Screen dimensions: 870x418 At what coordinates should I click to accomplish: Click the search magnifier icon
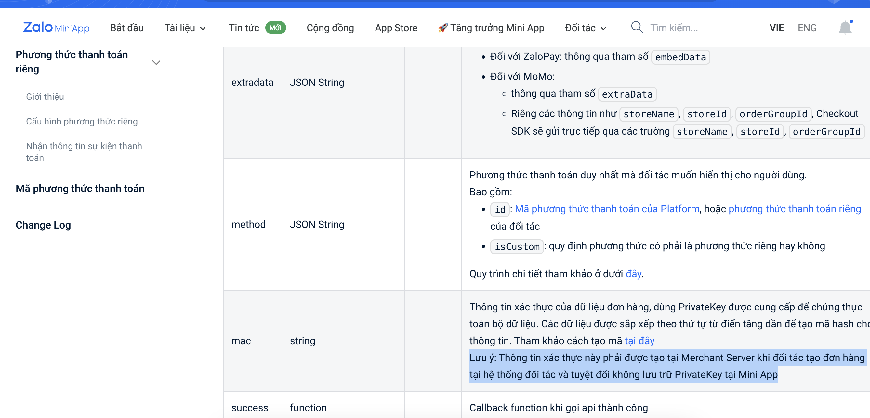[x=637, y=27]
